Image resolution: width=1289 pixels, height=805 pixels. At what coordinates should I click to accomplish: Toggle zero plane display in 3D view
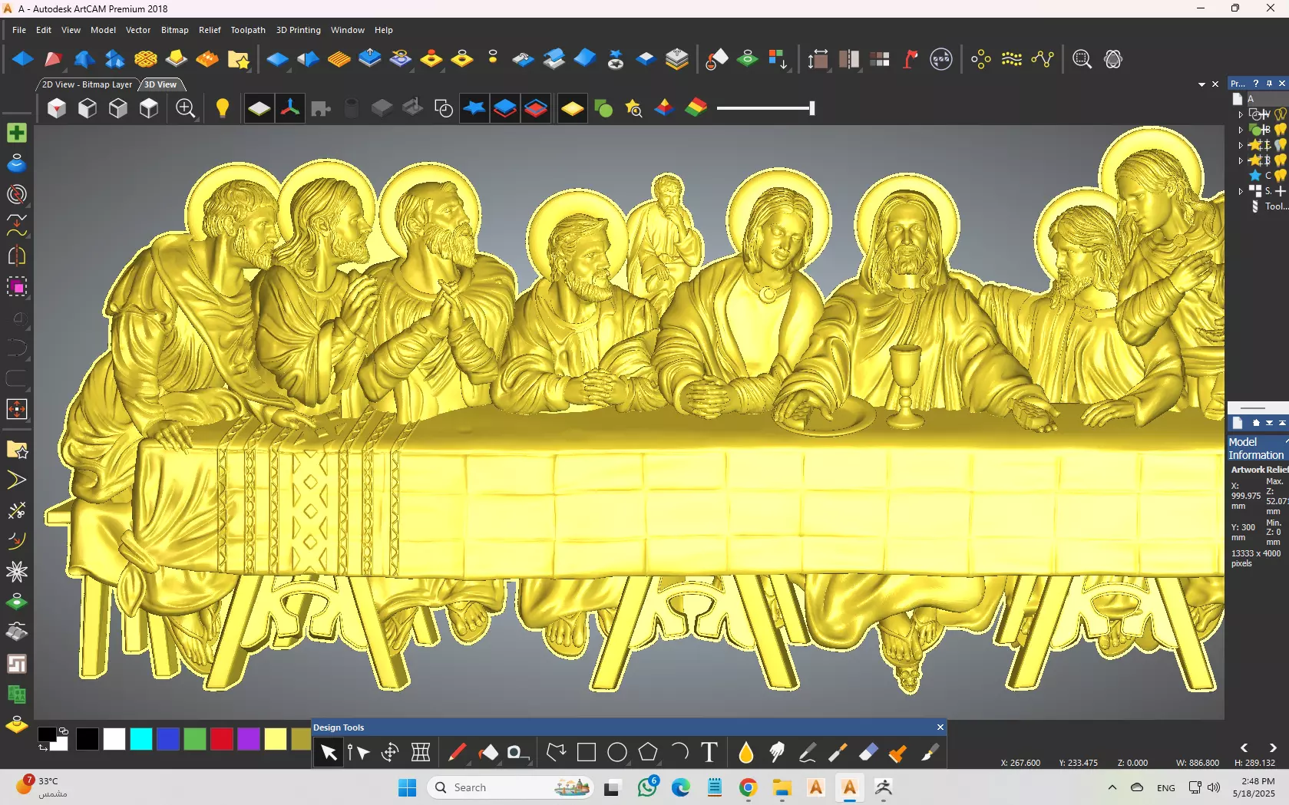tap(259, 109)
